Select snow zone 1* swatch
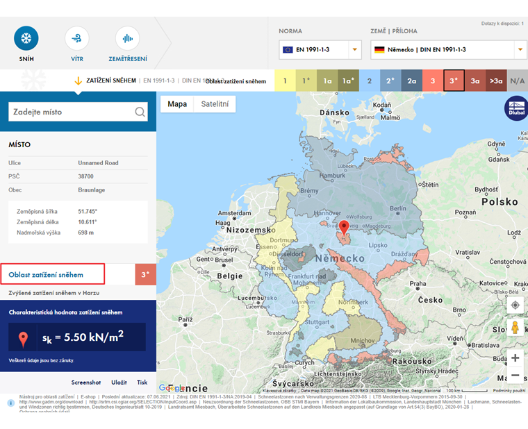Screen dimensions: 528x429 coord(306,81)
